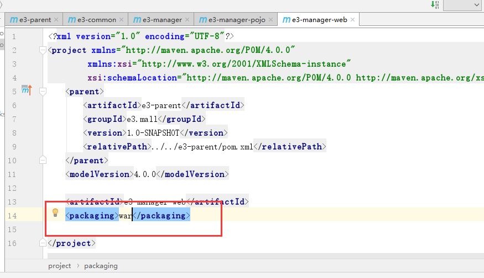Click the '../../e3-parent/pom.xml' relativePath value
This screenshot has height=278, width=484.
point(202,147)
